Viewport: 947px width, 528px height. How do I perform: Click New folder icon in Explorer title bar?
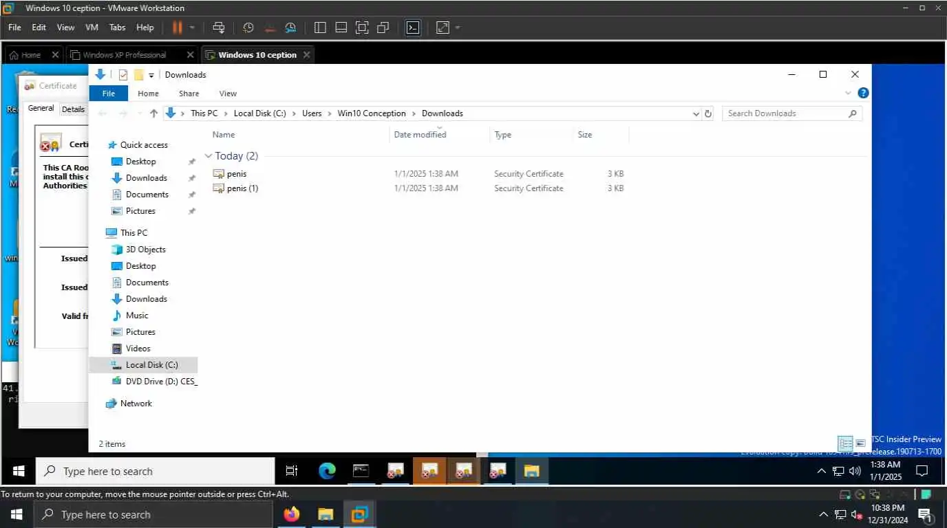coord(138,75)
